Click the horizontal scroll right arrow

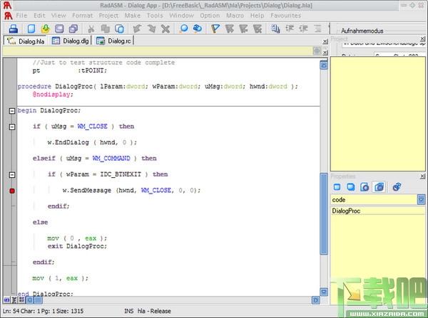tap(315, 300)
